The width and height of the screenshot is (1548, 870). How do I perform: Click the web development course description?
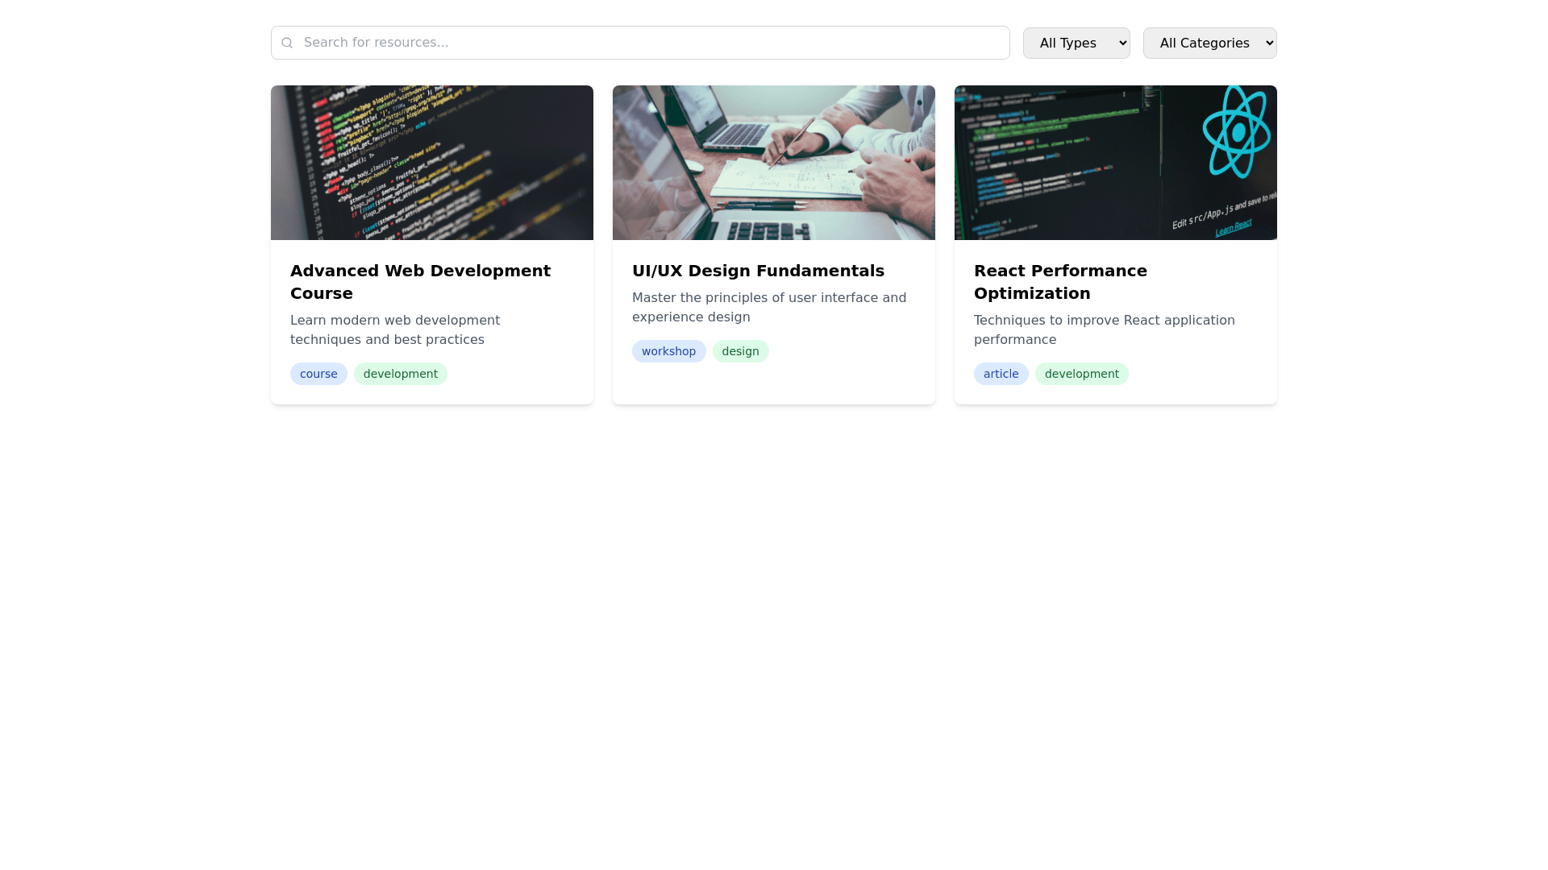point(395,330)
